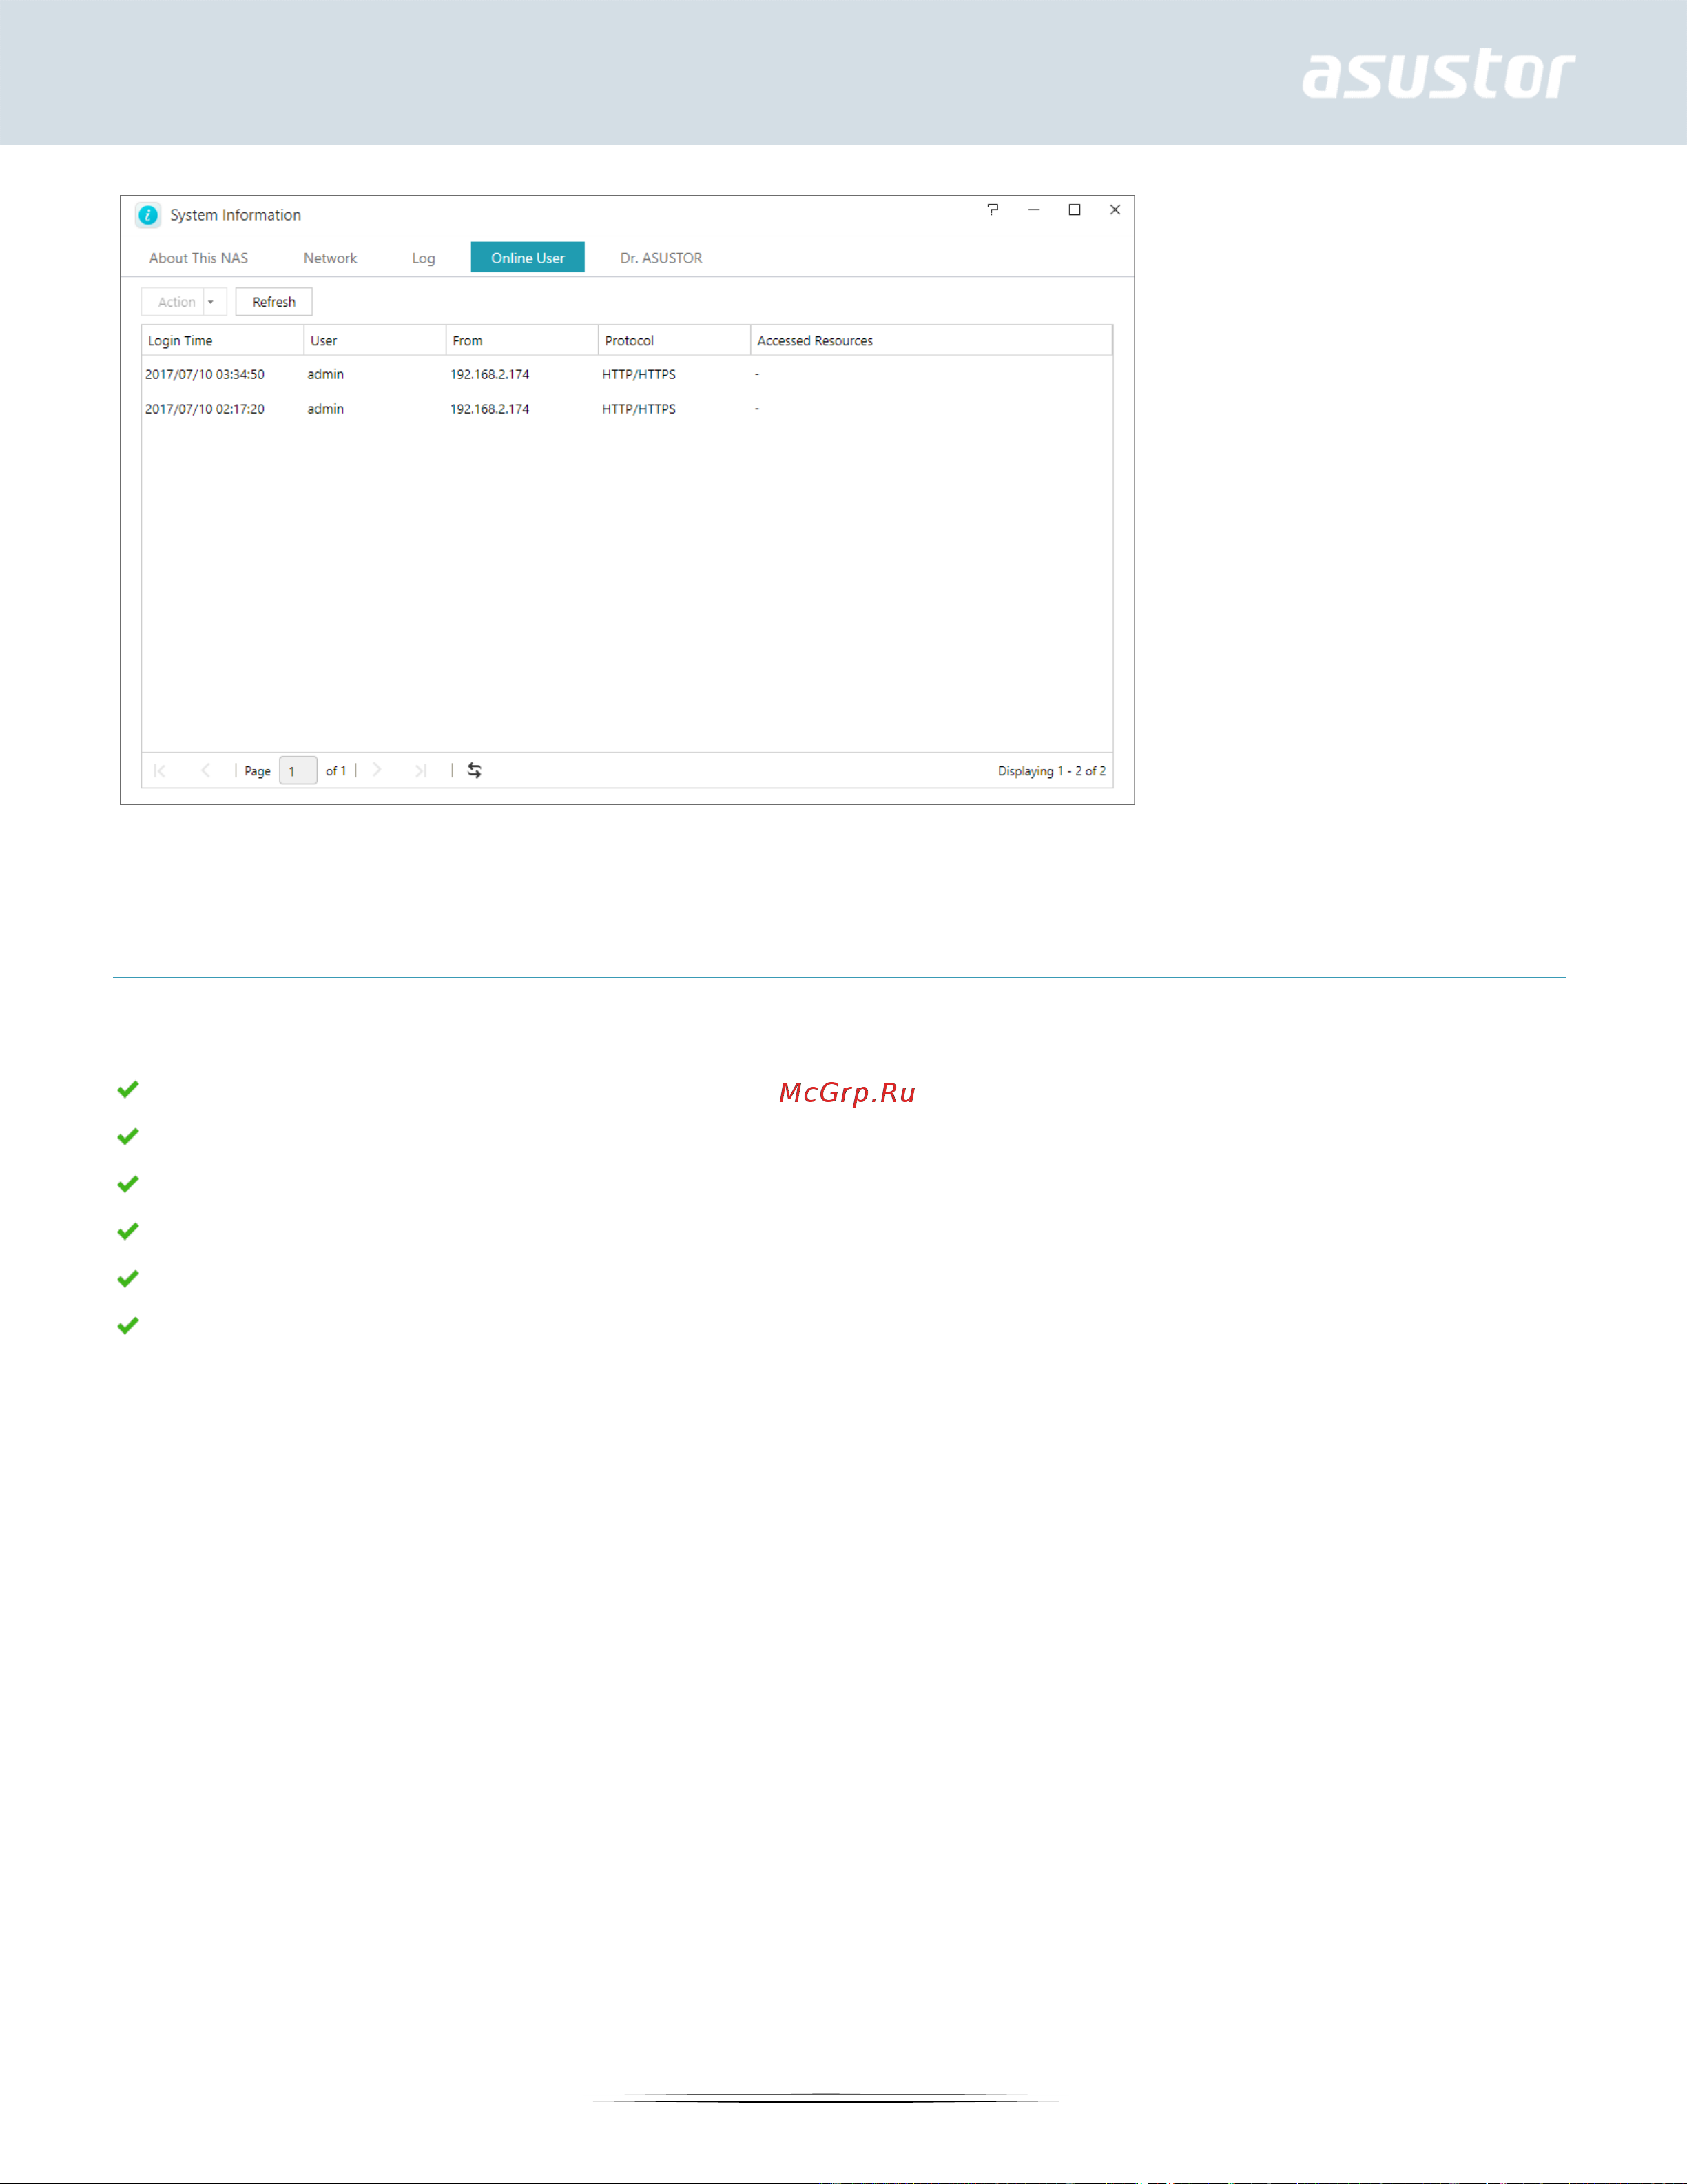Image resolution: width=1687 pixels, height=2184 pixels.
Task: Sort by Login Time column header
Action: tap(223, 340)
